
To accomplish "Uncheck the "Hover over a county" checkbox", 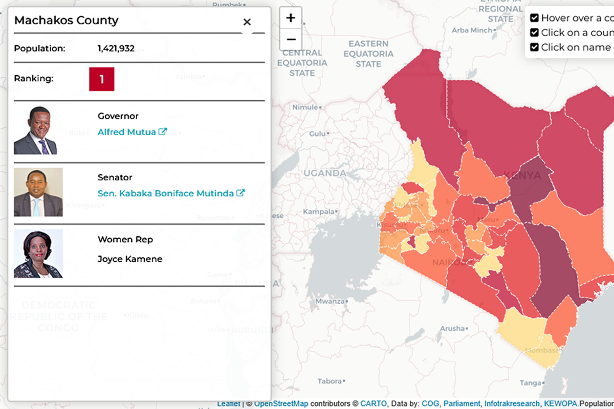I will pos(534,17).
